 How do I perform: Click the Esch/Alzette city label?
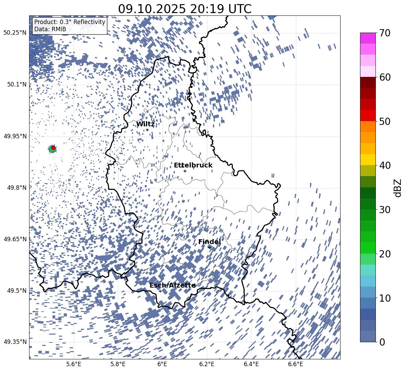coord(172,285)
